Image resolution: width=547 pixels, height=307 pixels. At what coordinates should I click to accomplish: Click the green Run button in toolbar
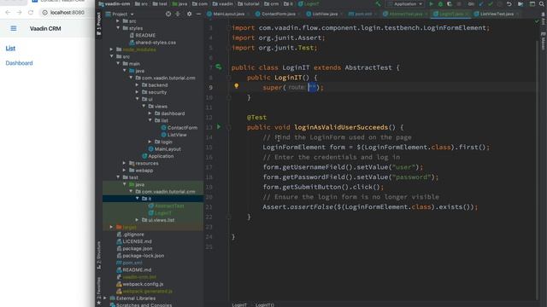coord(431,3)
